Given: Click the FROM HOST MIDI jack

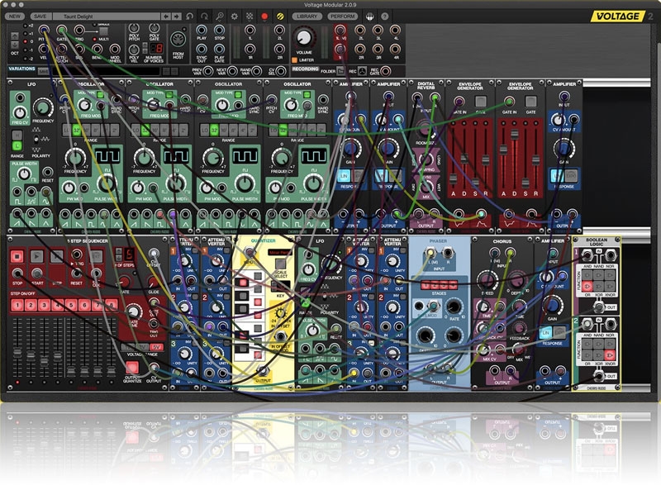Looking at the screenshot, I should pyautogui.click(x=178, y=40).
